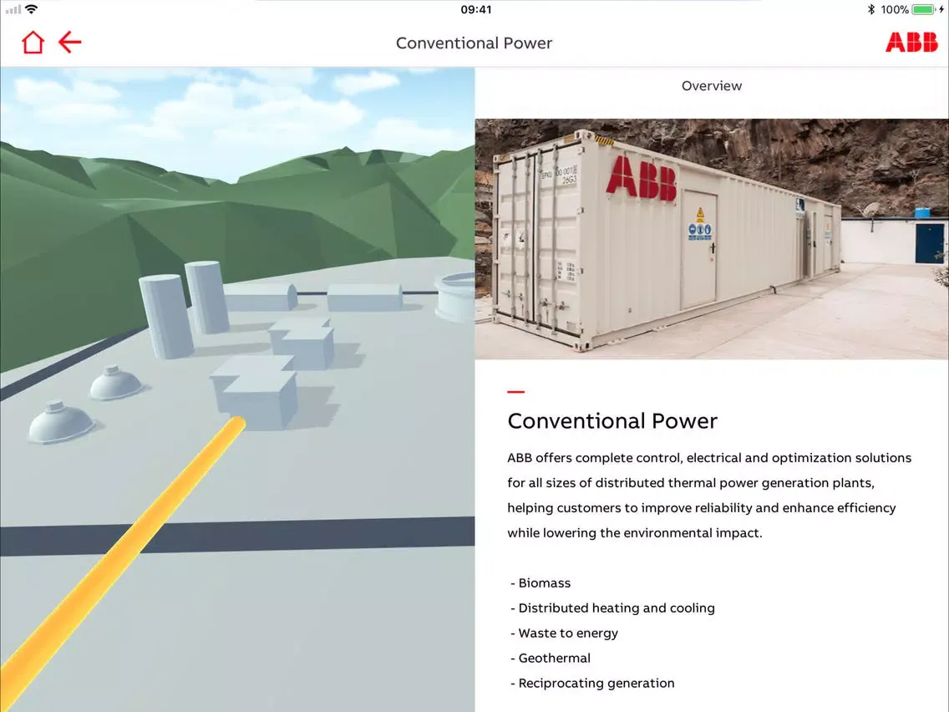Select the tall cylinder tank in 3D view

165,316
